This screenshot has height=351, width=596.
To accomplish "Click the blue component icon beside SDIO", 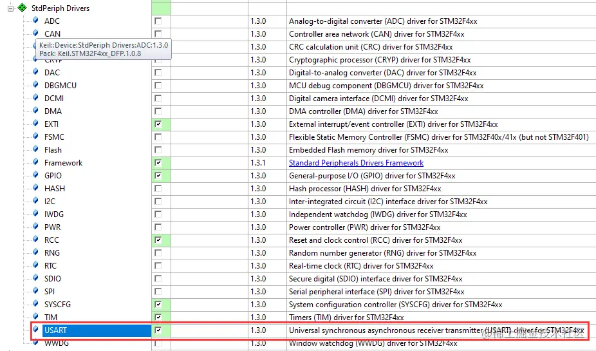I will pyautogui.click(x=36, y=278).
